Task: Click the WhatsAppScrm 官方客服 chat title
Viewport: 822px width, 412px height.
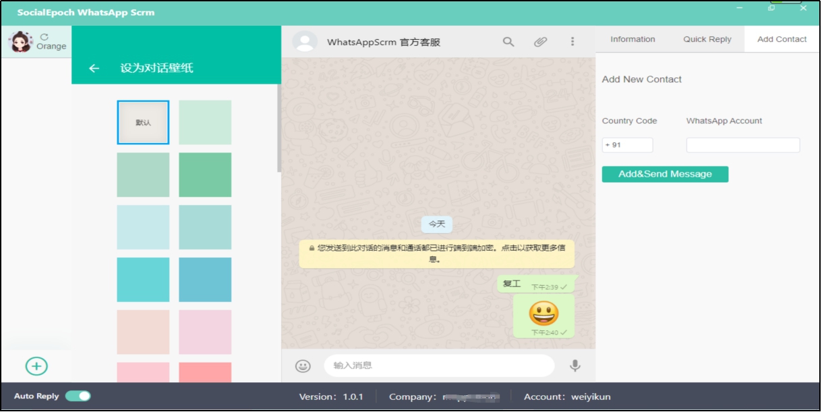Action: coord(384,42)
